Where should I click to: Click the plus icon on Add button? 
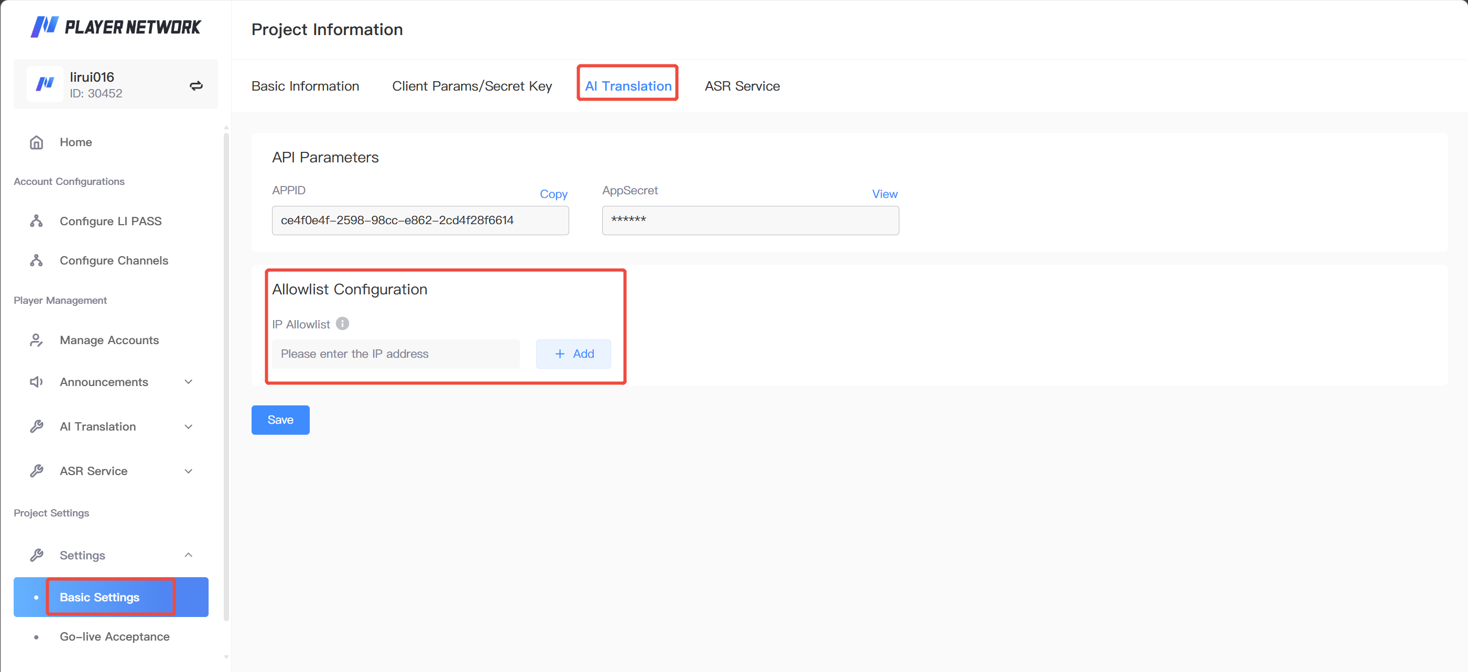point(560,354)
